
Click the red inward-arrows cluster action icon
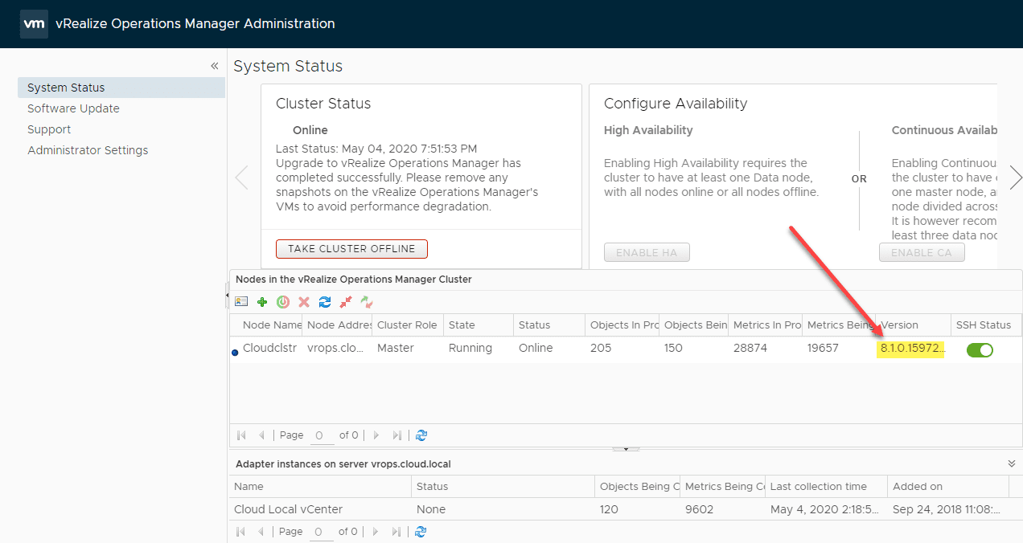[344, 302]
